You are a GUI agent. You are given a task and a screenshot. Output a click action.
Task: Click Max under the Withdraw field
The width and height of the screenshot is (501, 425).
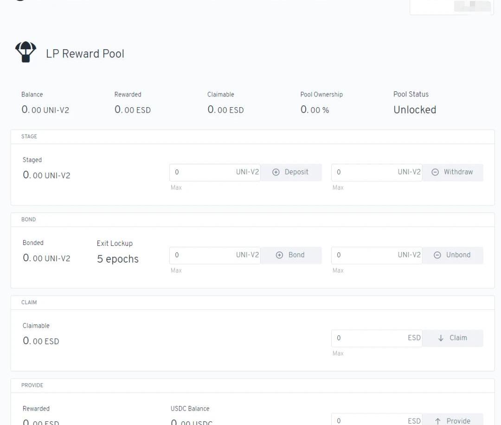point(338,188)
